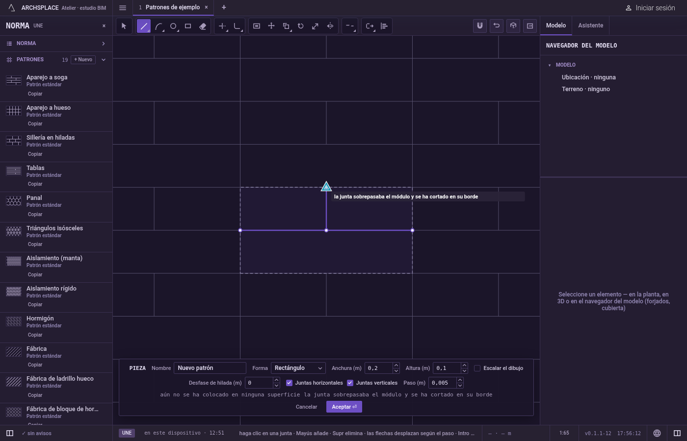Choose the rotate tool
This screenshot has height=441, width=687.
(301, 26)
